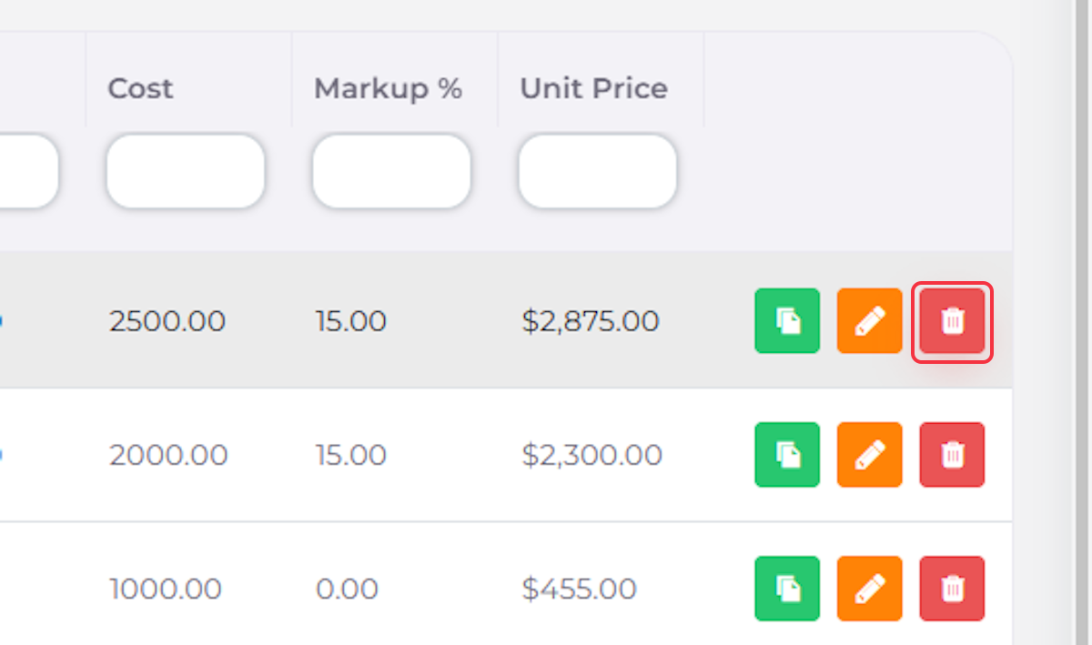Click into the Markup % filter box
The width and height of the screenshot is (1092, 645).
coord(391,171)
